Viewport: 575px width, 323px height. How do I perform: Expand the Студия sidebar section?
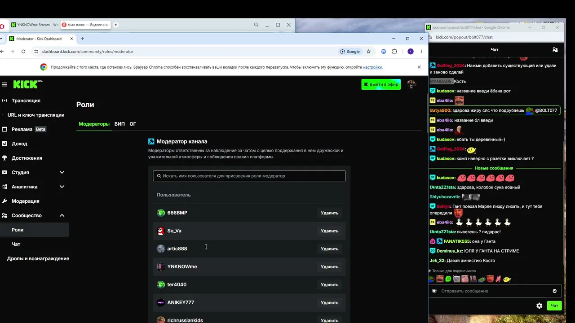62,172
